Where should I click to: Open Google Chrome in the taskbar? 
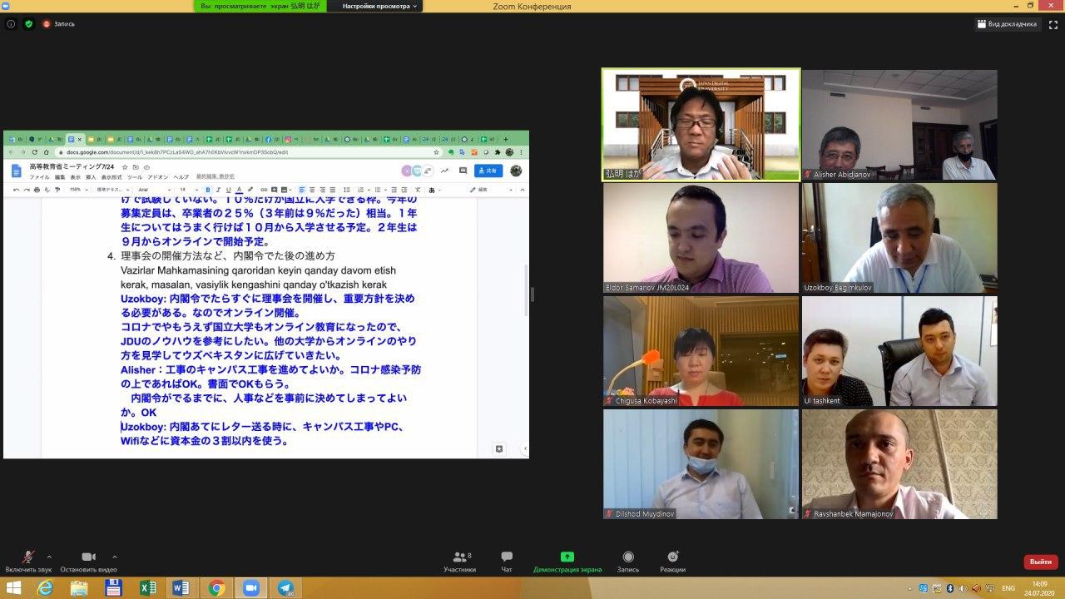pos(216,588)
